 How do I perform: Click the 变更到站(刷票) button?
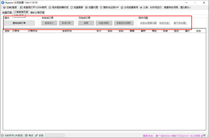tap(124, 23)
